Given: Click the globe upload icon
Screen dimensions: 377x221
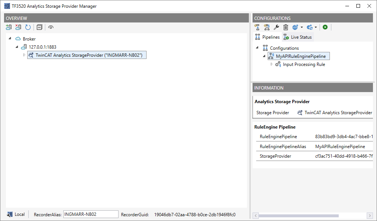Looking at the screenshot, I should point(295,27).
